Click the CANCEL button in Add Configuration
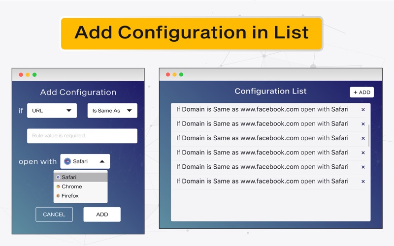This screenshot has height=246, width=394. pos(54,215)
